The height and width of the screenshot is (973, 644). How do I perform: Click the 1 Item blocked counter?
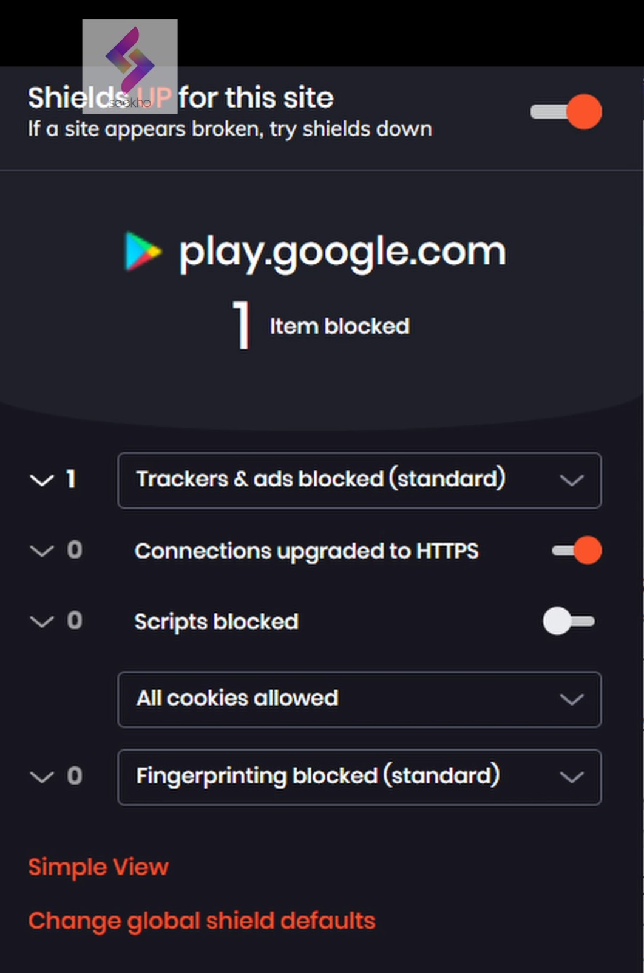tap(321, 326)
